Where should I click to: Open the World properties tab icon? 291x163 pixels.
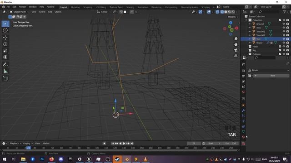[243, 92]
